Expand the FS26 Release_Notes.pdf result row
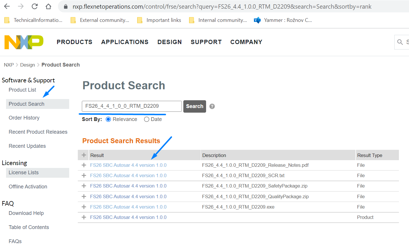The image size is (409, 246). point(83,165)
